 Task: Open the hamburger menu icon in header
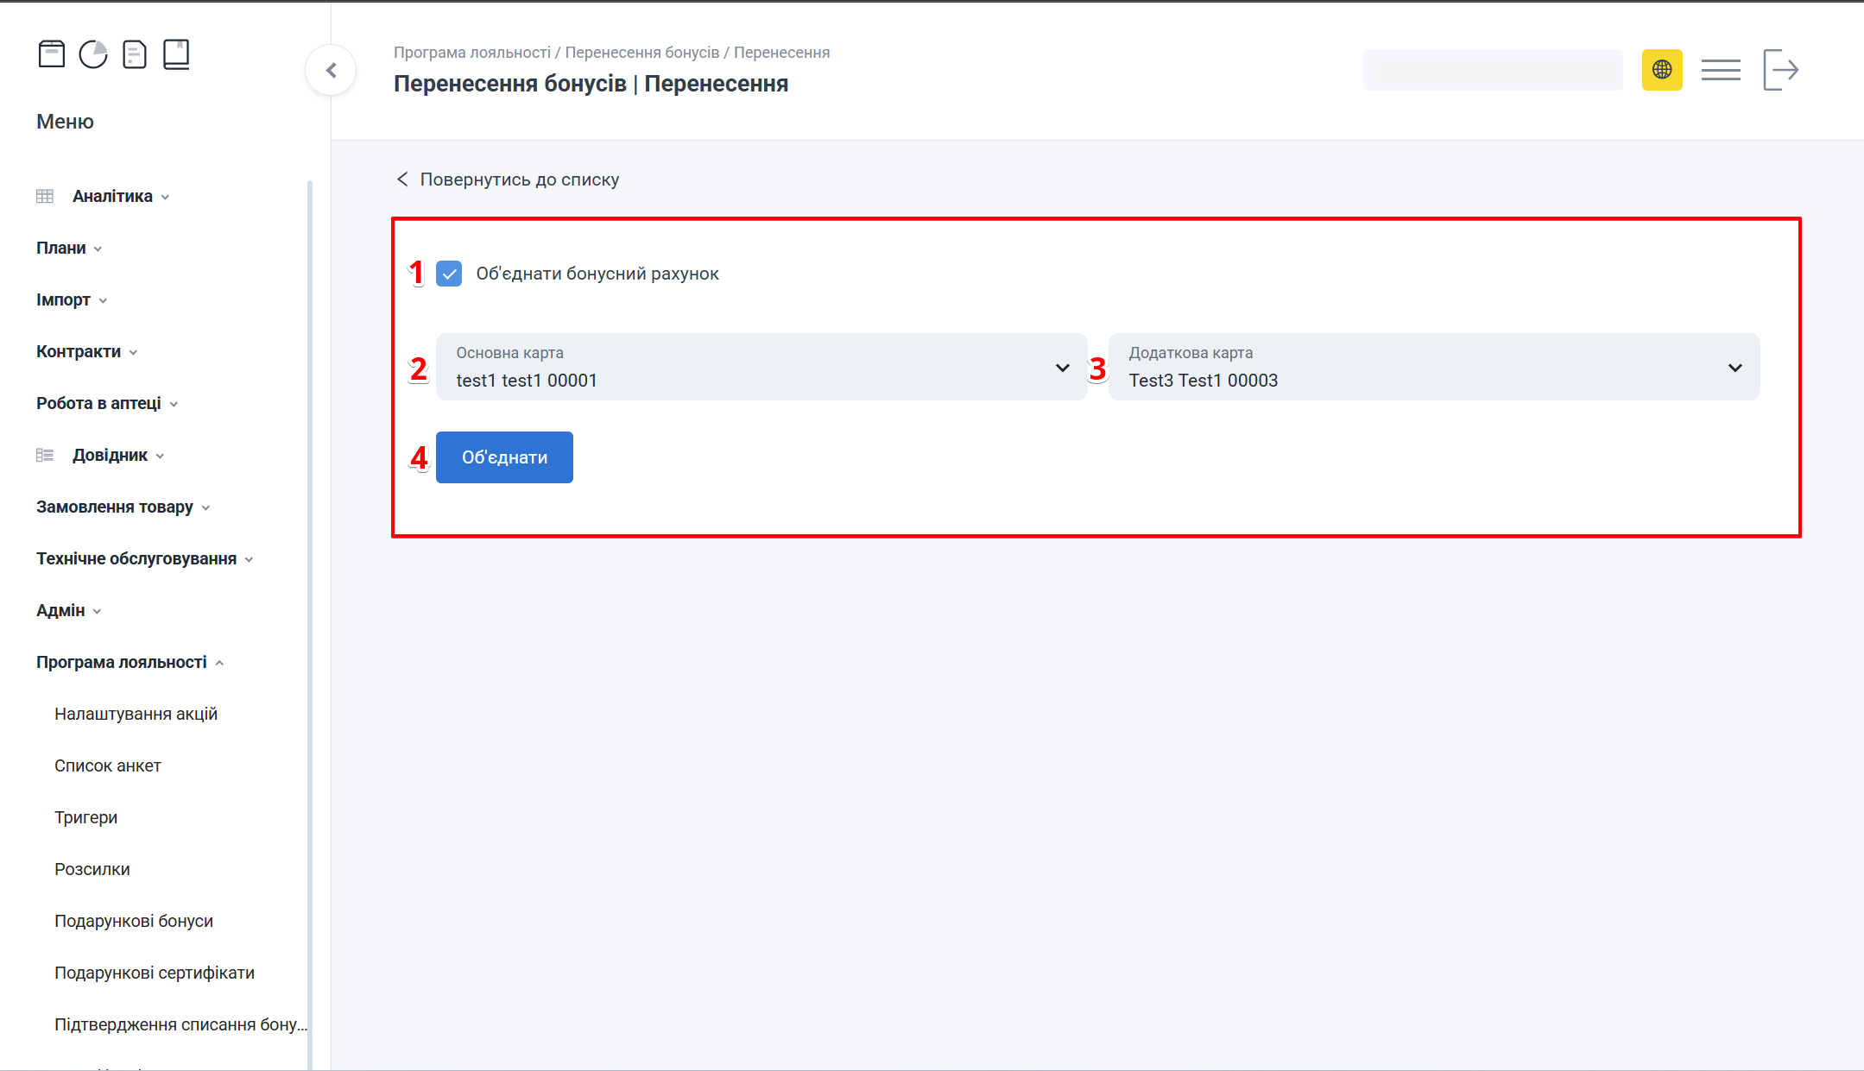[1720, 70]
